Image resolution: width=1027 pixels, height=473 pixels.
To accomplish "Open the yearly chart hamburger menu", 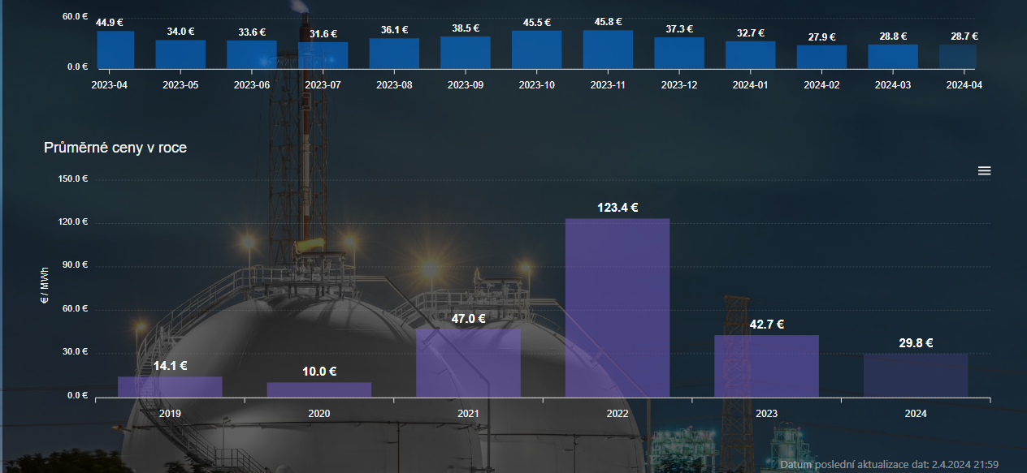I will [x=984, y=170].
